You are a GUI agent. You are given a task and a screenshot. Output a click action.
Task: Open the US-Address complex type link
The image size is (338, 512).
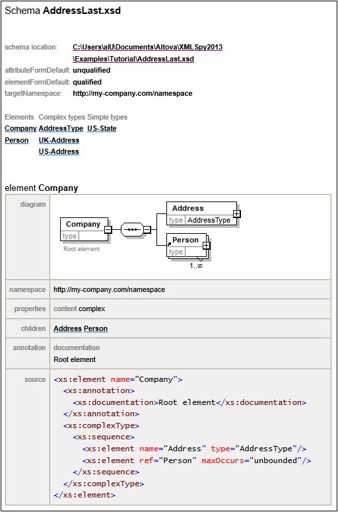tap(59, 151)
